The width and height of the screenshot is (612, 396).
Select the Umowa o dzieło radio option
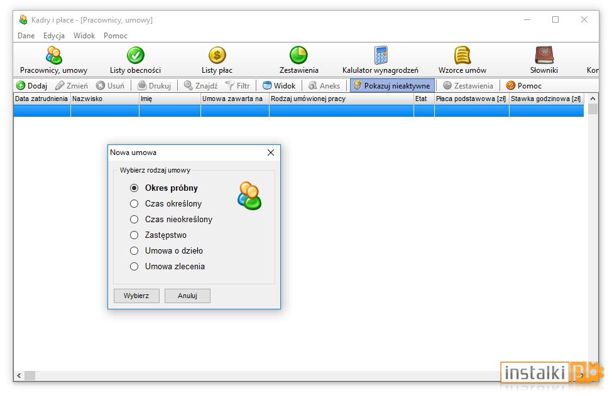click(134, 250)
